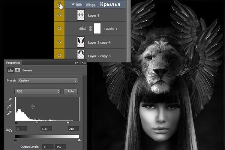Click the Levels 3 mask link icon
Screen dimensions: 225x150
[90, 28]
